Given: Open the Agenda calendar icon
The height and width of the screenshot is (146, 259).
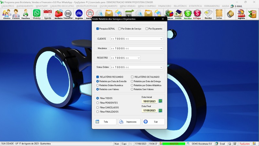Looking at the screenshot, I should (48, 14).
